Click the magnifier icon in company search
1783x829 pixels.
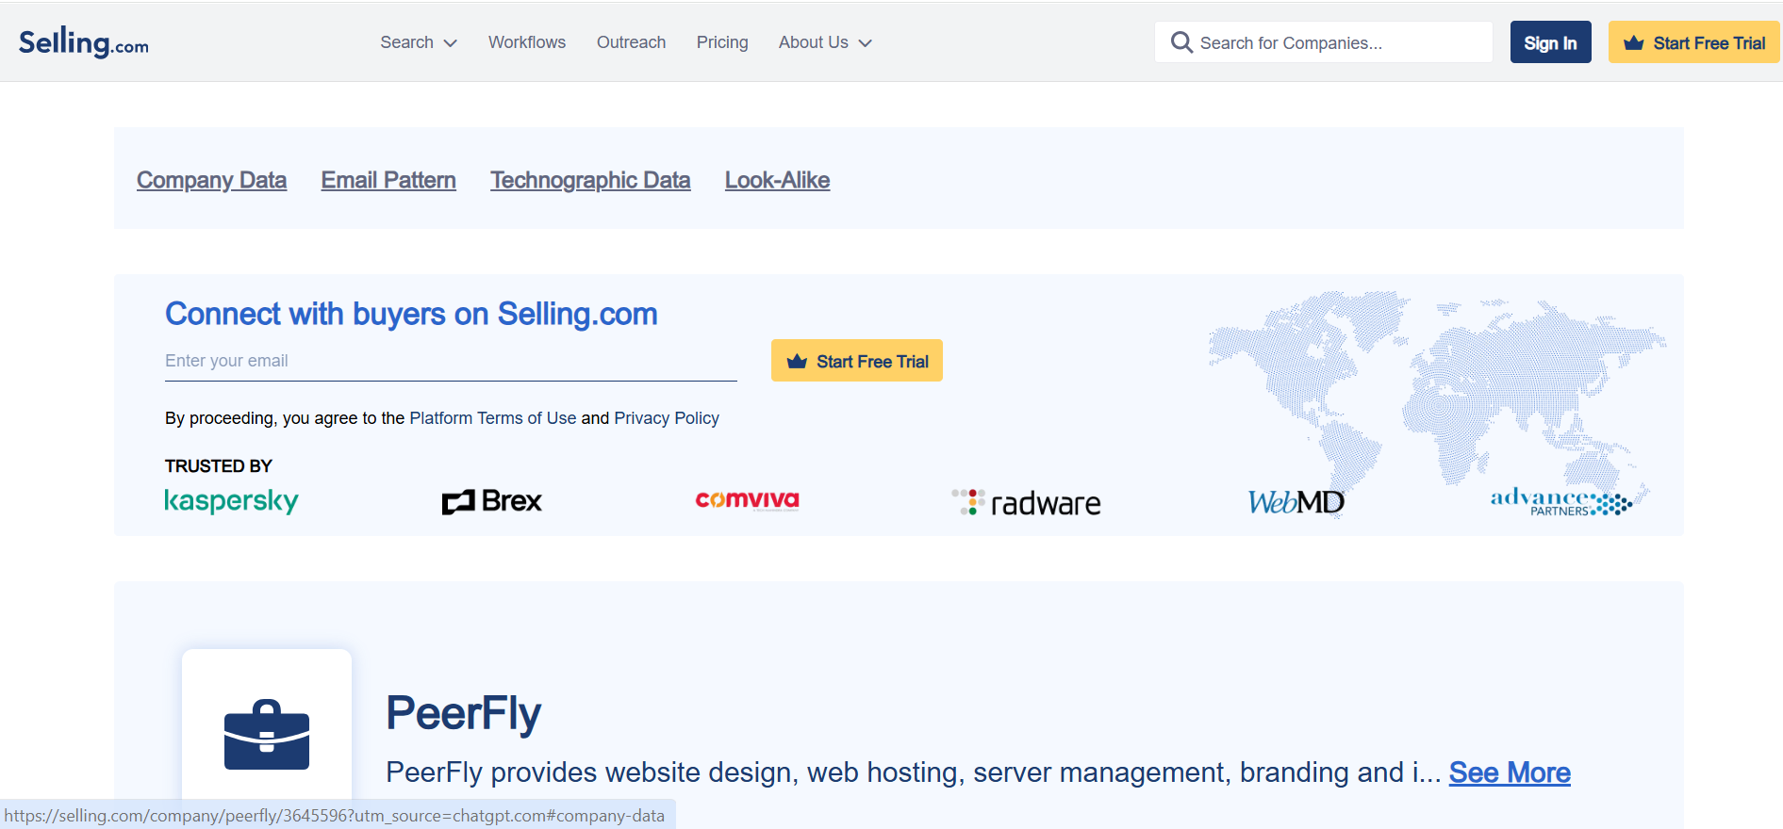click(x=1181, y=42)
